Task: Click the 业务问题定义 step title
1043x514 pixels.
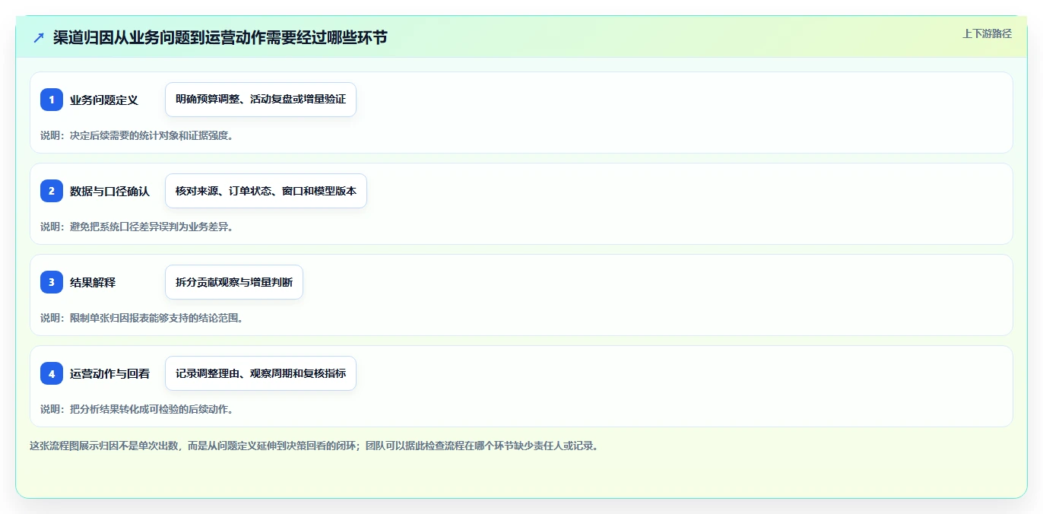Action: 104,100
